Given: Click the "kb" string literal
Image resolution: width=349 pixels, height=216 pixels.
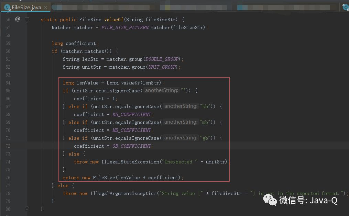Looking at the screenshot, I should (x=205, y=106).
